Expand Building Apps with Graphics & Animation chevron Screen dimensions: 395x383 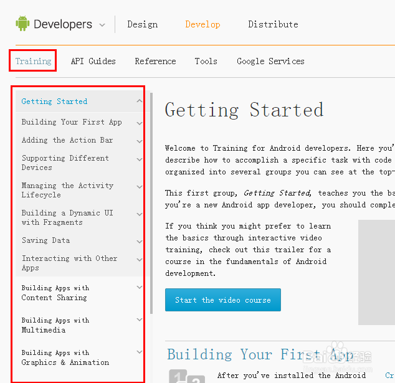click(140, 352)
